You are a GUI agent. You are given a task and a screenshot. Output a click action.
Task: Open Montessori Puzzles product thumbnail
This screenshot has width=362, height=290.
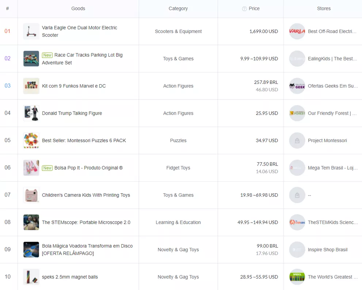point(31,141)
